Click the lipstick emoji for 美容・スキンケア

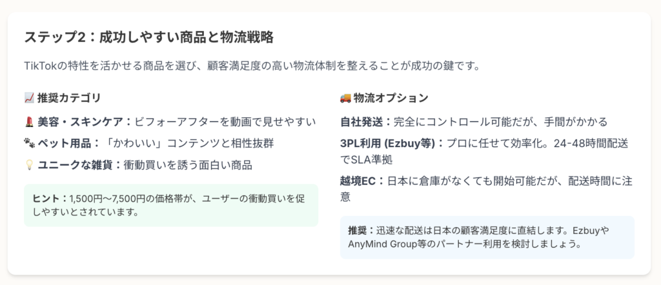tap(29, 123)
